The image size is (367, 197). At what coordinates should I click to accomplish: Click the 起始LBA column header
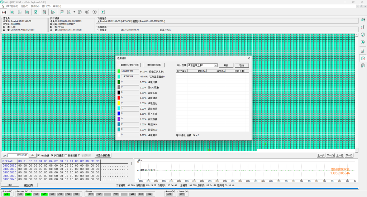click(x=197, y=71)
